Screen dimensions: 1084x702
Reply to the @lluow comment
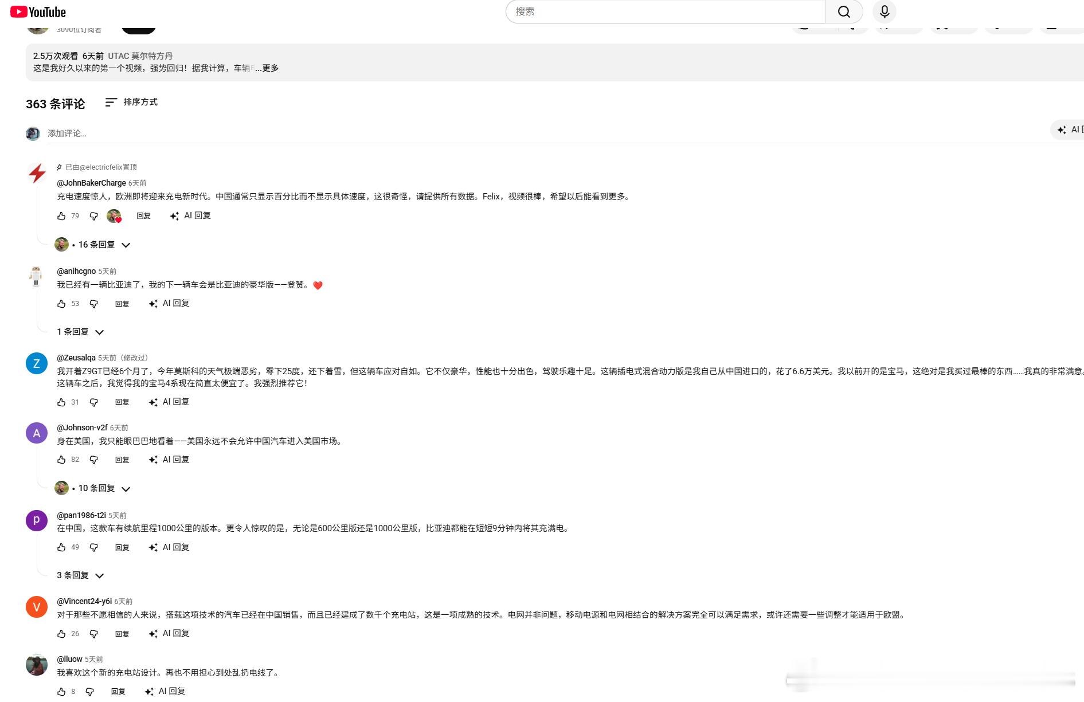click(118, 692)
